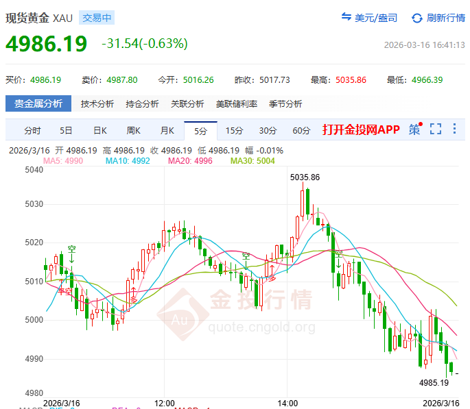The image size is (470, 409).
Task: Choose 月K monthly candlestick view
Action: [167, 131]
